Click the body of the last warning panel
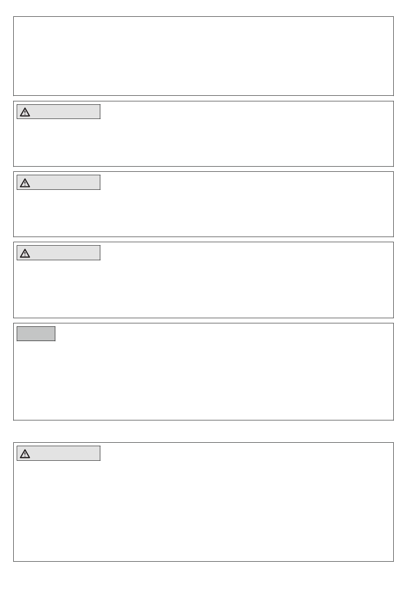Viewport: 407px width, 590px height. point(203,511)
